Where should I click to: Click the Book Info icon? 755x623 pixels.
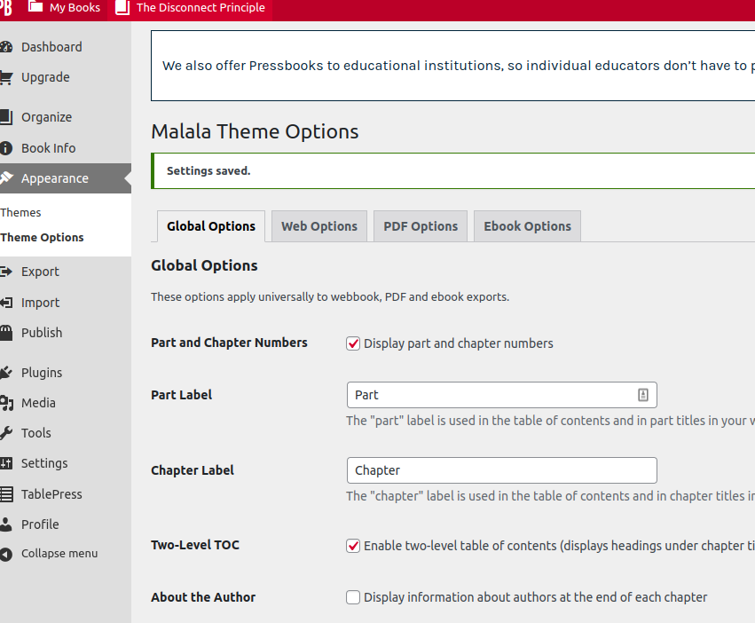[x=5, y=148]
